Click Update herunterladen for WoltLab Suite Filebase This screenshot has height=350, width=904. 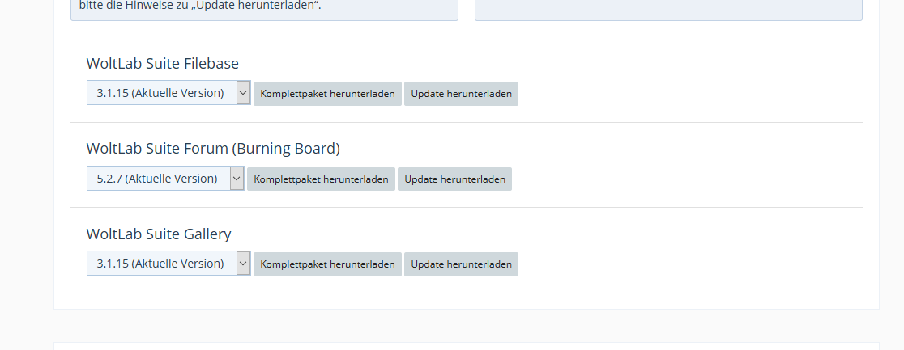coord(461,94)
